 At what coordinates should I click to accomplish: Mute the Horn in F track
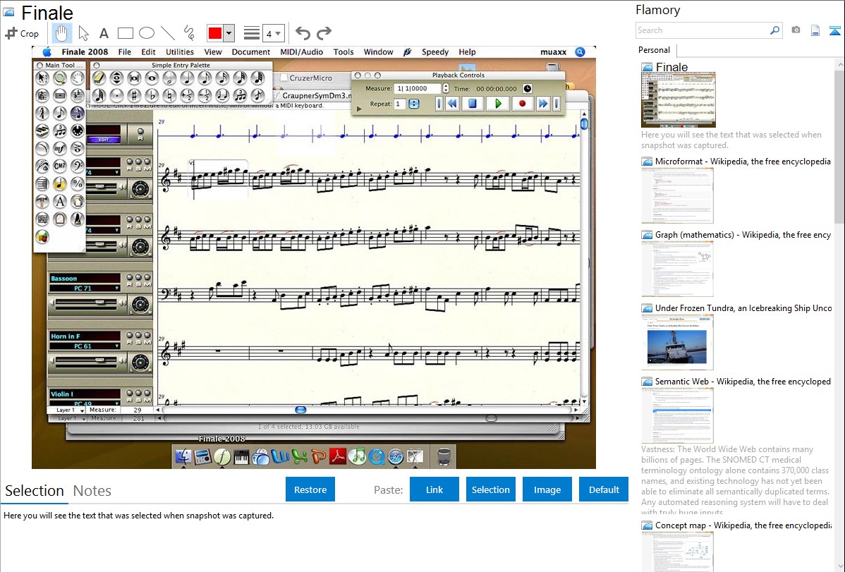click(x=147, y=335)
